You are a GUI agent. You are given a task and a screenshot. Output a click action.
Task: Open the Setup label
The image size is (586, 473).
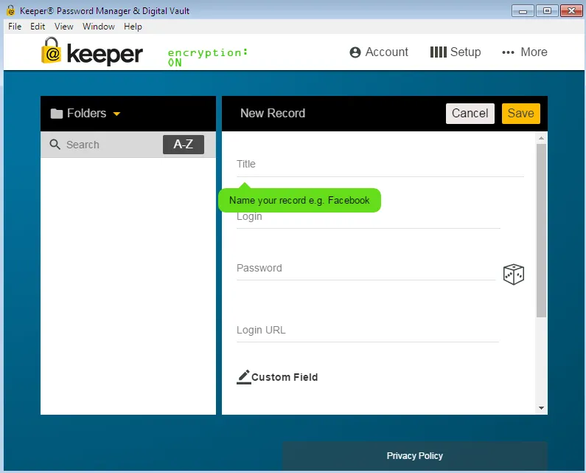(465, 52)
